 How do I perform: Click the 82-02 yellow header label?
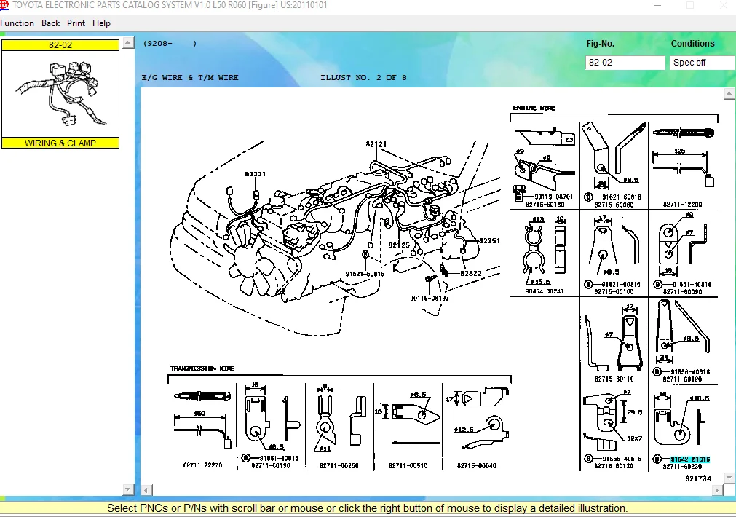tap(60, 45)
